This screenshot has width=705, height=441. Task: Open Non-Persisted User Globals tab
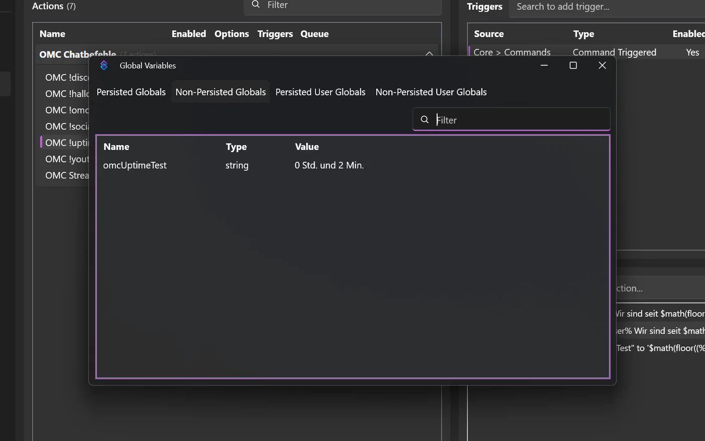pos(431,92)
